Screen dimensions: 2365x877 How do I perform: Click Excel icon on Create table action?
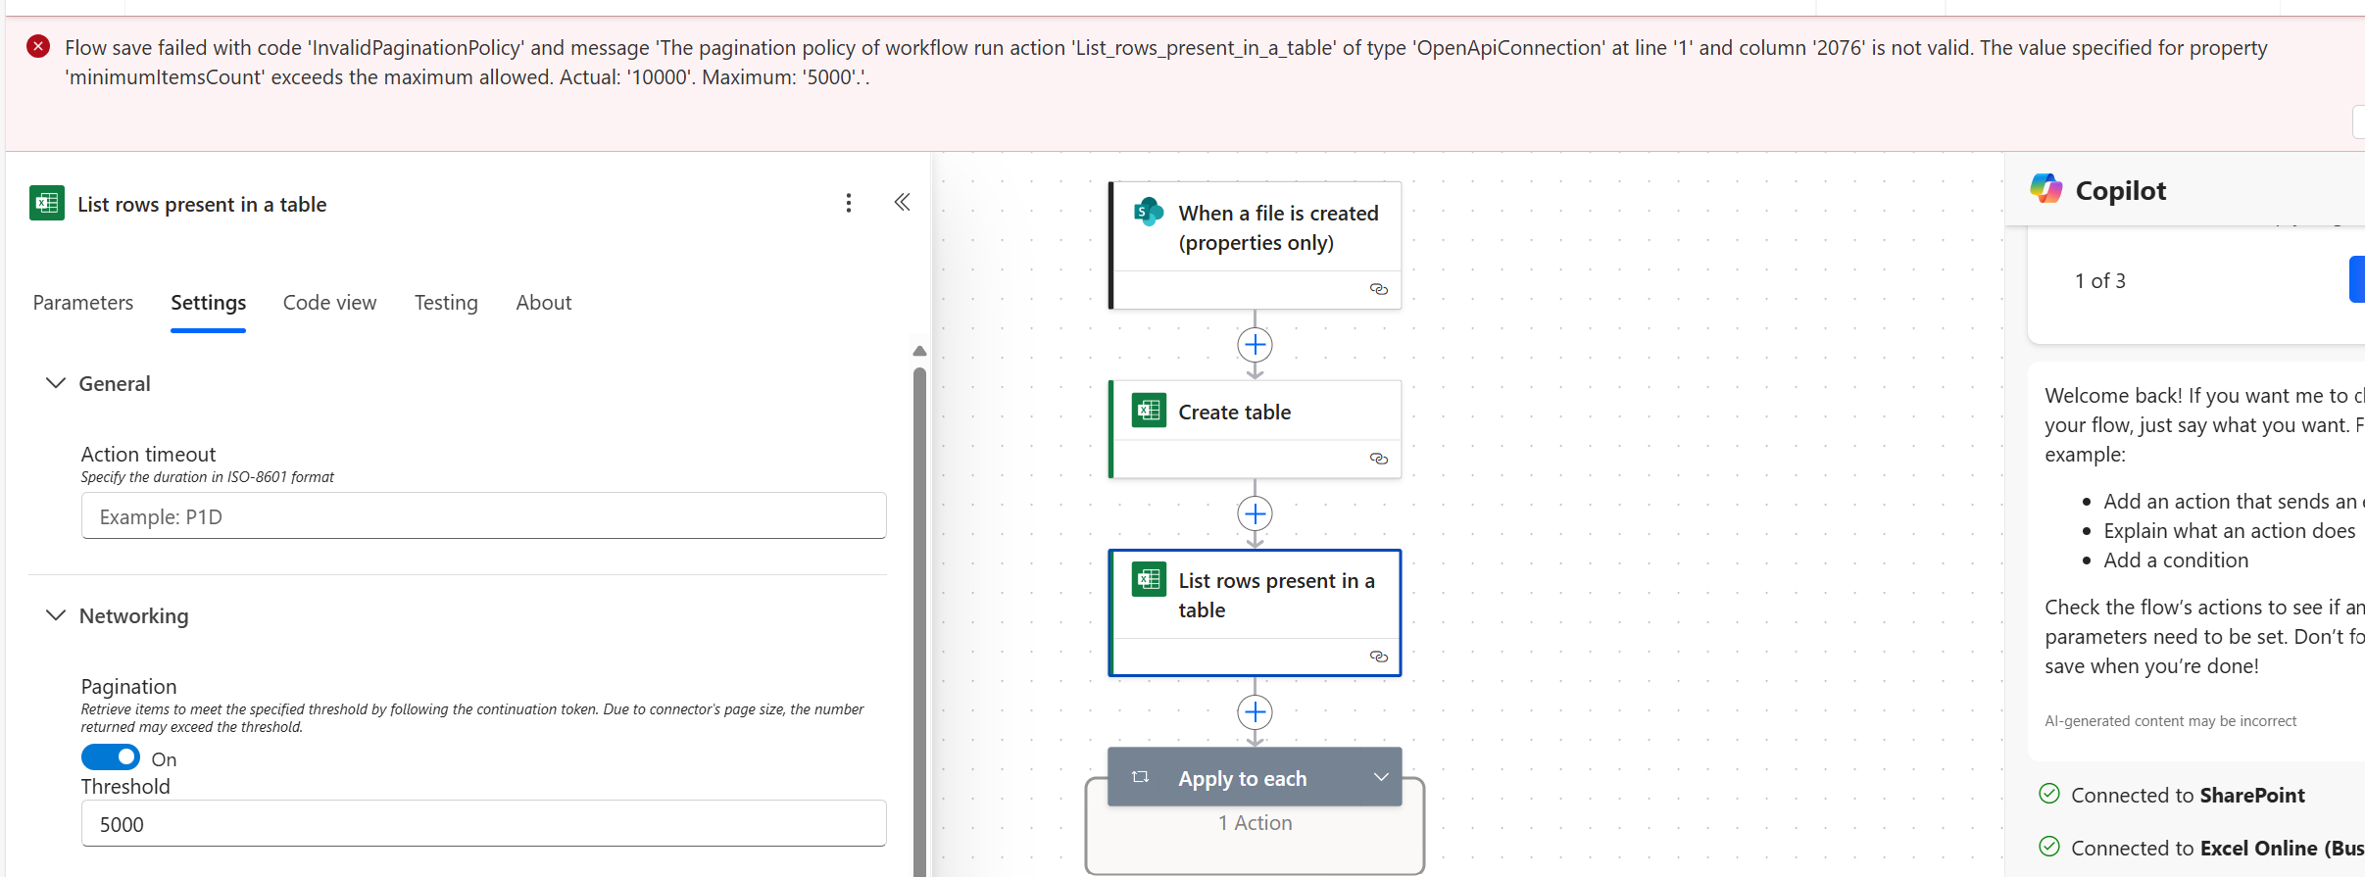click(1149, 411)
